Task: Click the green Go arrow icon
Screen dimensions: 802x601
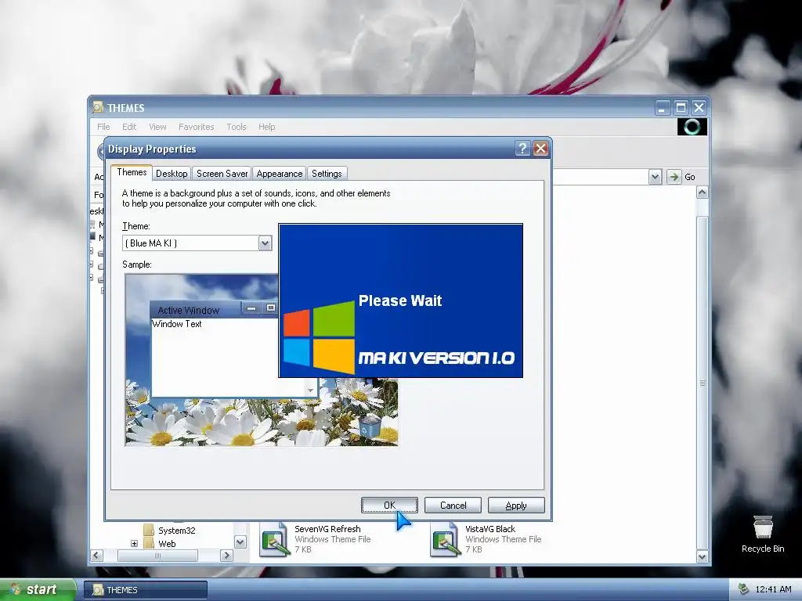Action: click(674, 177)
